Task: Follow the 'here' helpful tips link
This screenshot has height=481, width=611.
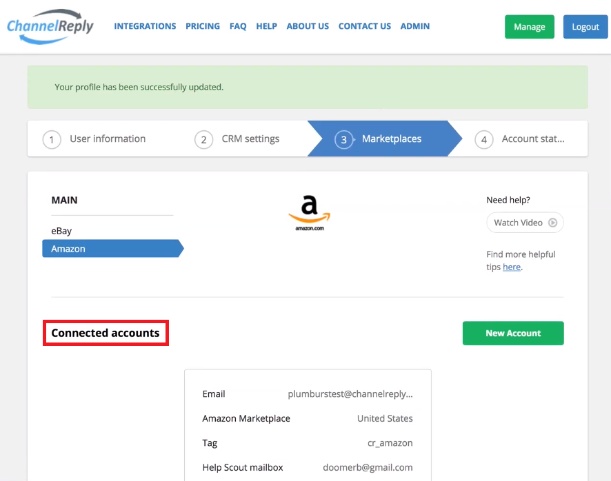Action: (x=512, y=267)
